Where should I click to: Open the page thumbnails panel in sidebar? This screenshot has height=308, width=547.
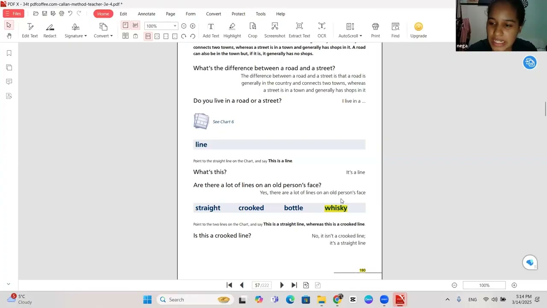pos(9,68)
